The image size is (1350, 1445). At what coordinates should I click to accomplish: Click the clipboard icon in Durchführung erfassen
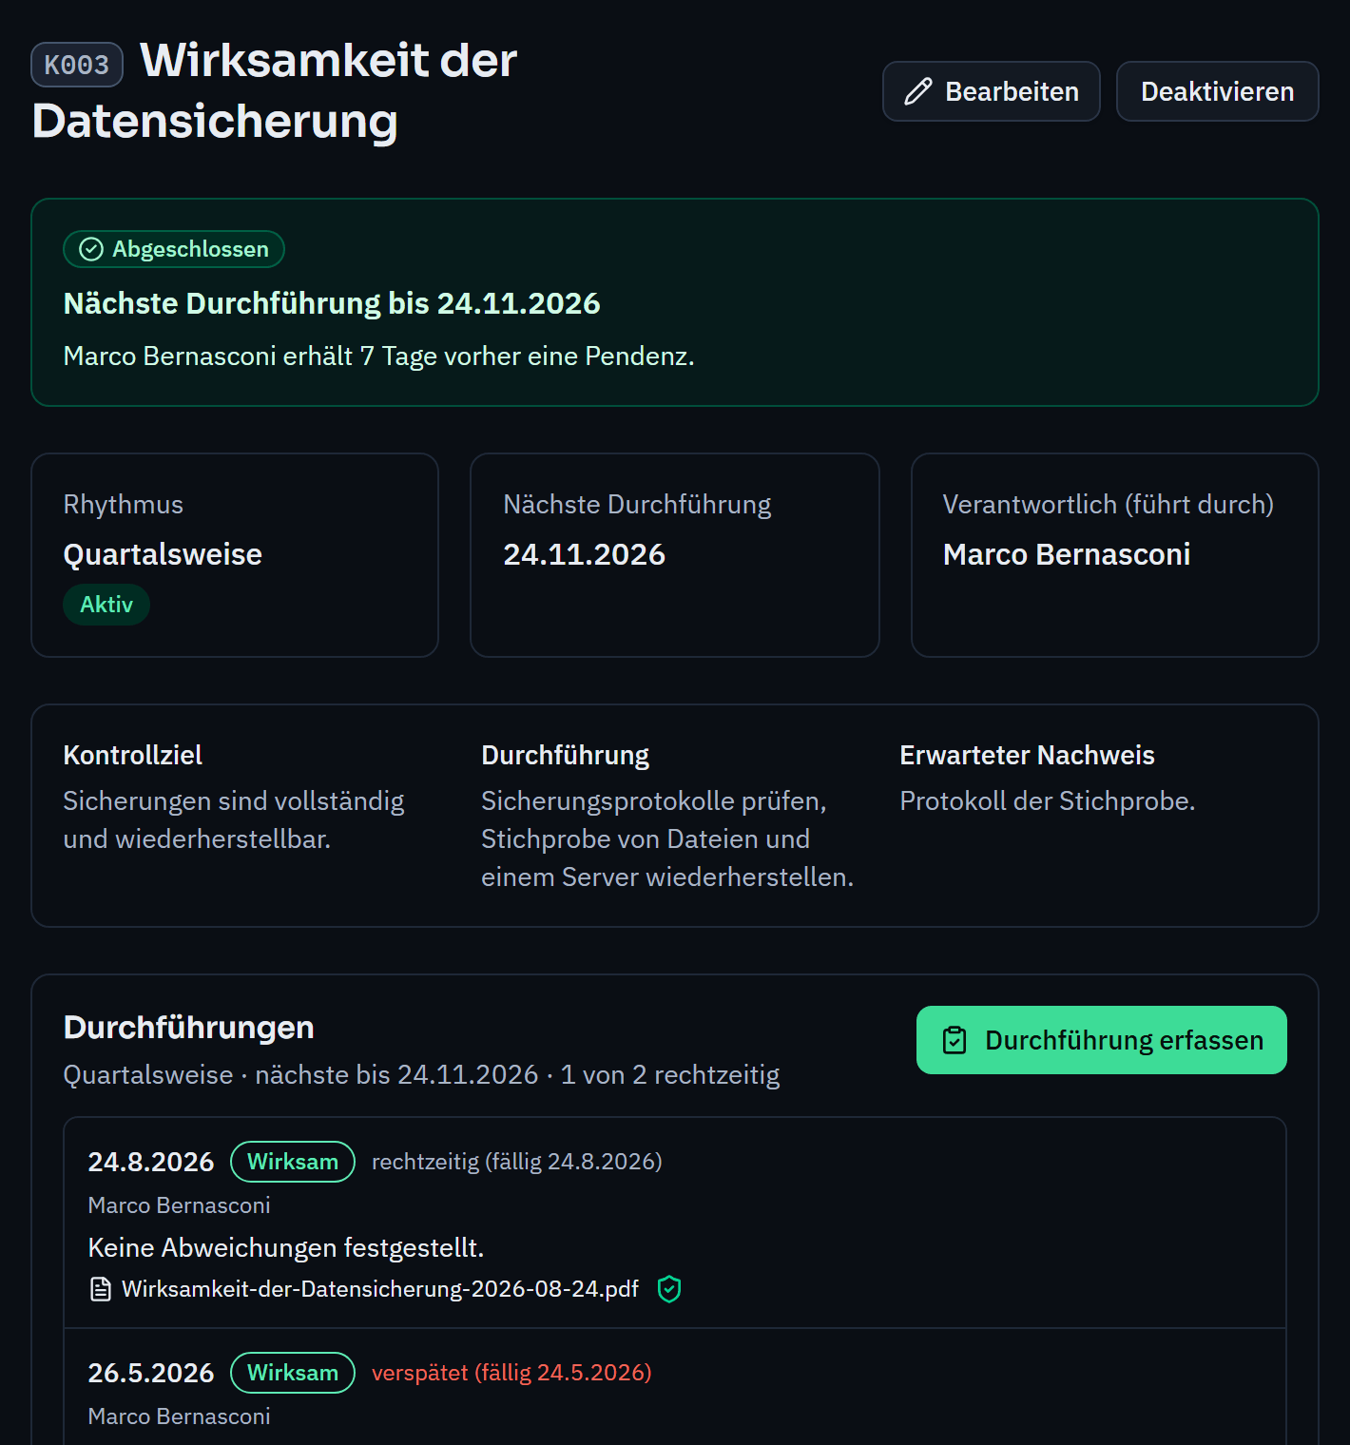pos(955,1040)
